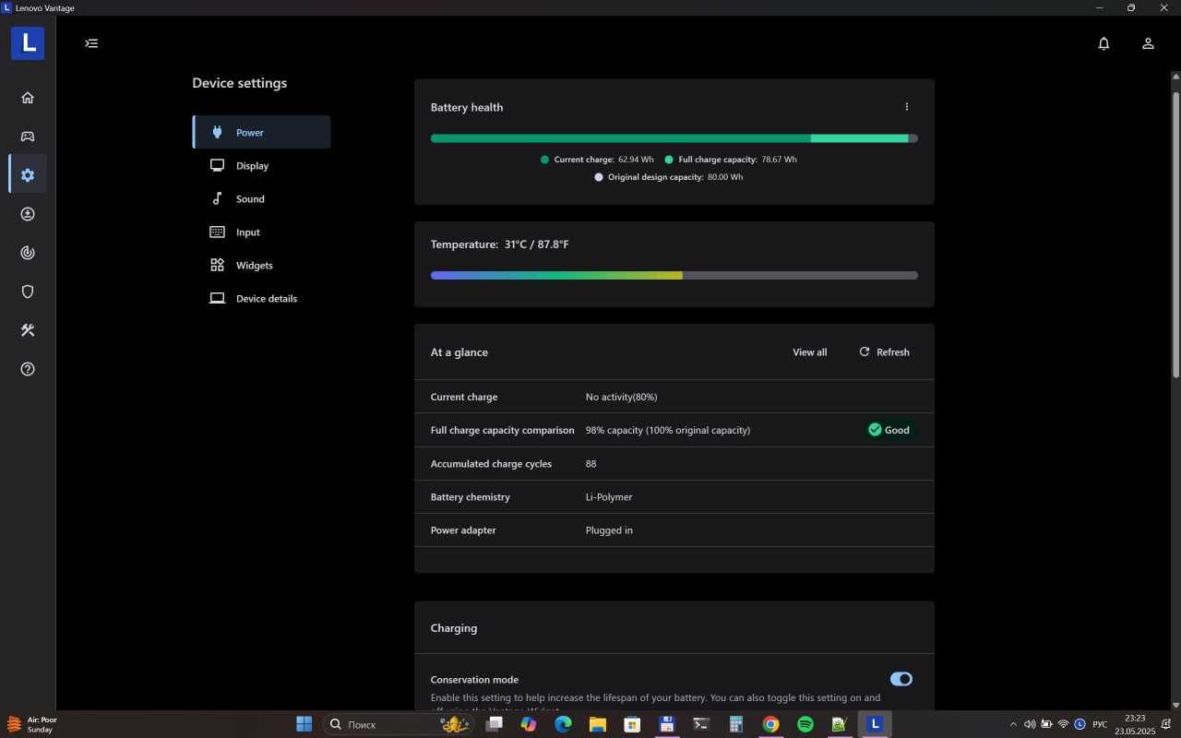The image size is (1181, 738).
Task: Open the Hardware tools wrench icon
Action: 28,330
